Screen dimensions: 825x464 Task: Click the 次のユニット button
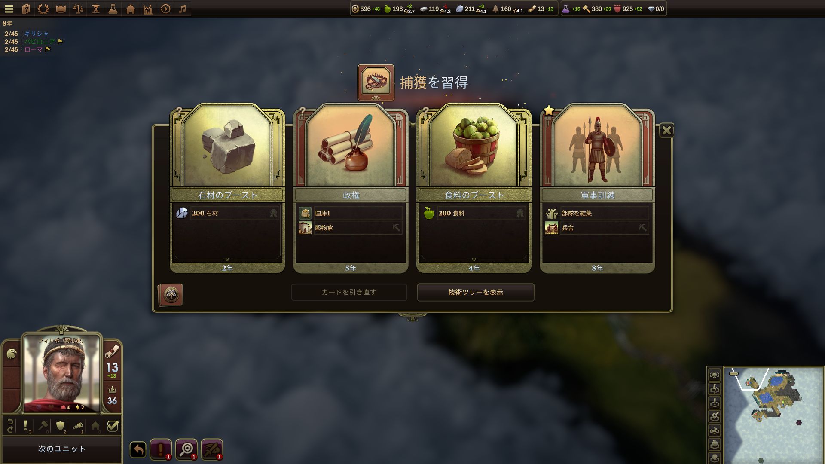point(62,449)
